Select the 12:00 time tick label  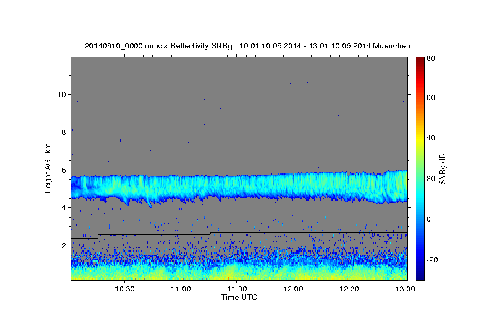tap(293, 289)
